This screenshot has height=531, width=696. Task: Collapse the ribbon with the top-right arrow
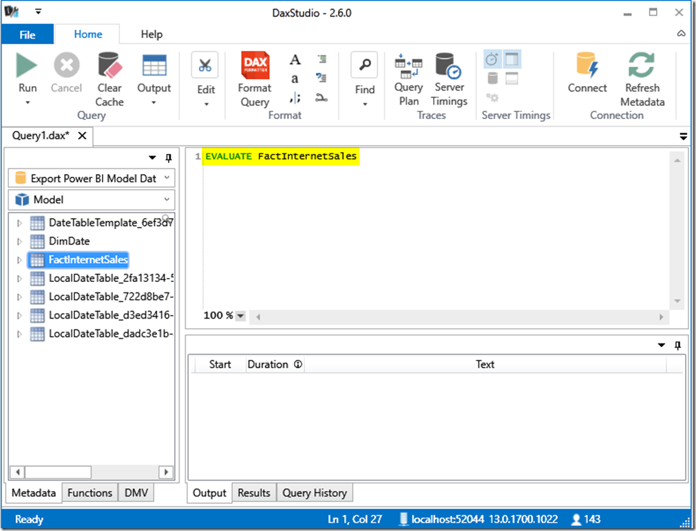[681, 34]
